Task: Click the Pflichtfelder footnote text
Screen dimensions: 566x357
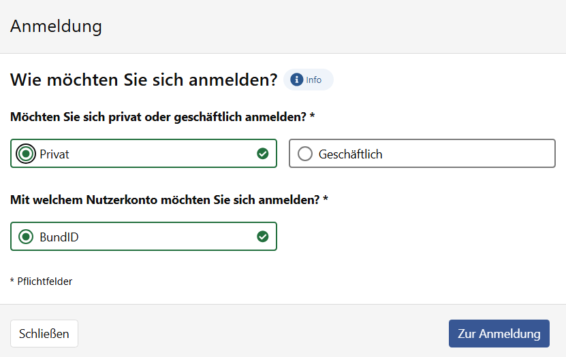Action: 44,281
